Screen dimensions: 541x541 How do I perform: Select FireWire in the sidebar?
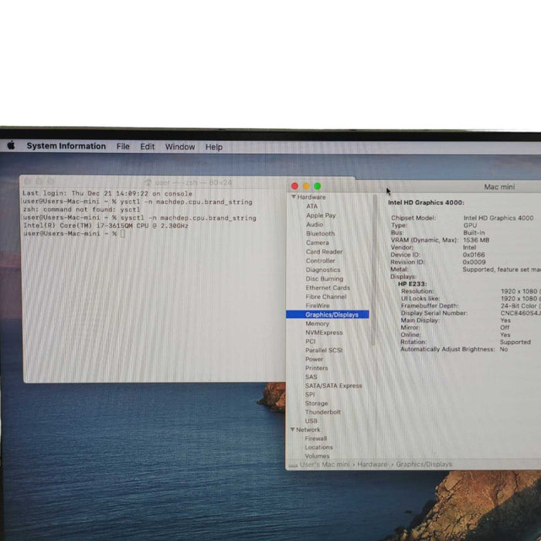318,306
